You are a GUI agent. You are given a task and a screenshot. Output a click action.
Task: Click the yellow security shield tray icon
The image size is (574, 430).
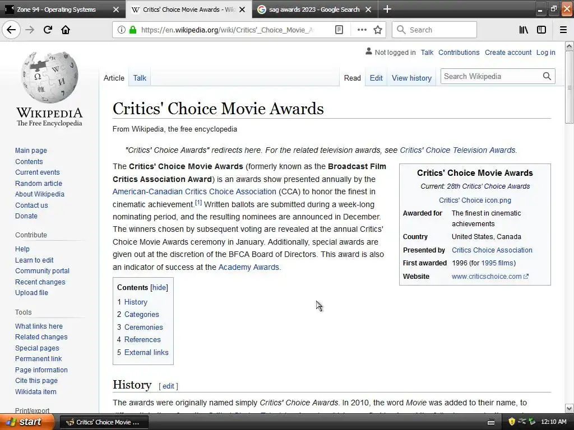click(512, 422)
